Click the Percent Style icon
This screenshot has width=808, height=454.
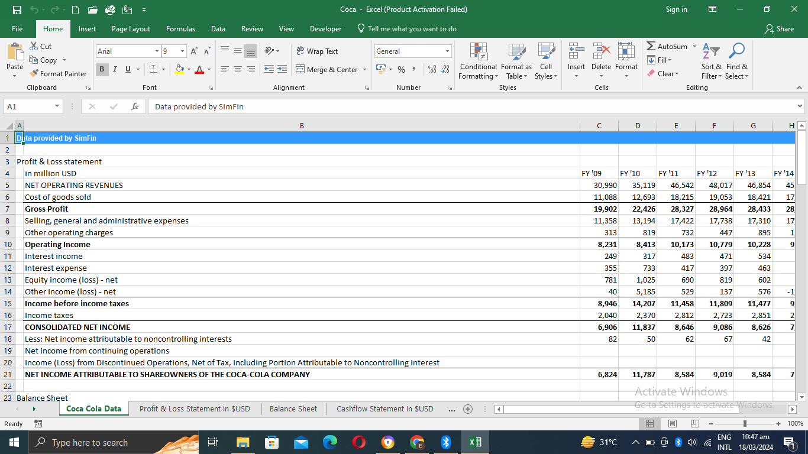pyautogui.click(x=401, y=70)
